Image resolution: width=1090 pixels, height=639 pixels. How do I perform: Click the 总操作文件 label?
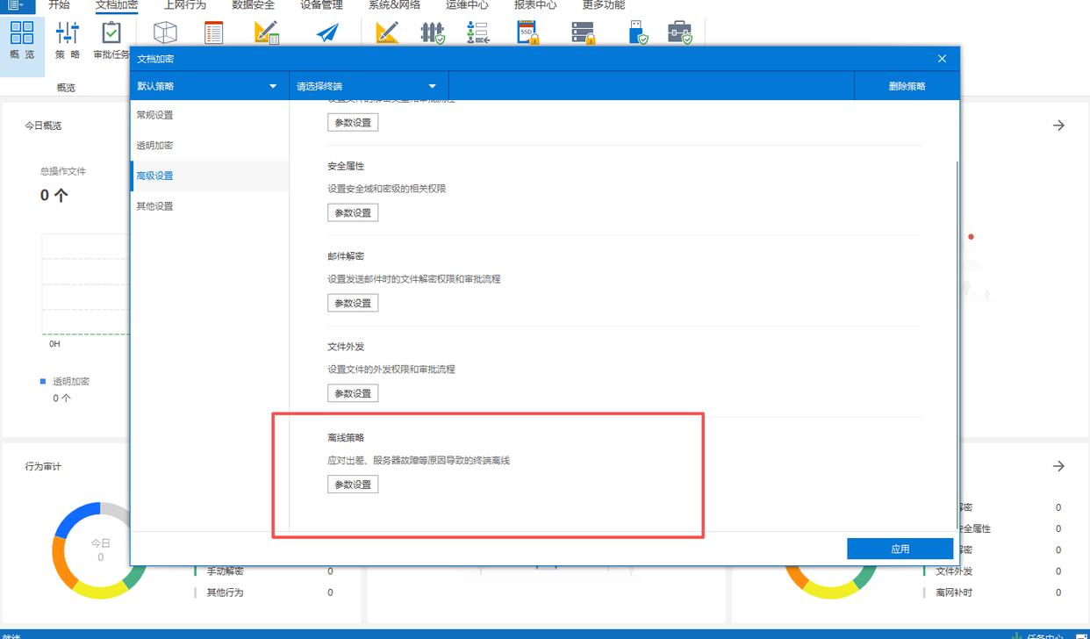(x=63, y=171)
